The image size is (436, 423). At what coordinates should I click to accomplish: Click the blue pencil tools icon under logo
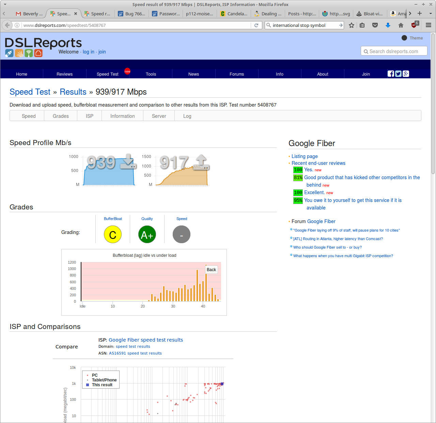[x=9, y=53]
